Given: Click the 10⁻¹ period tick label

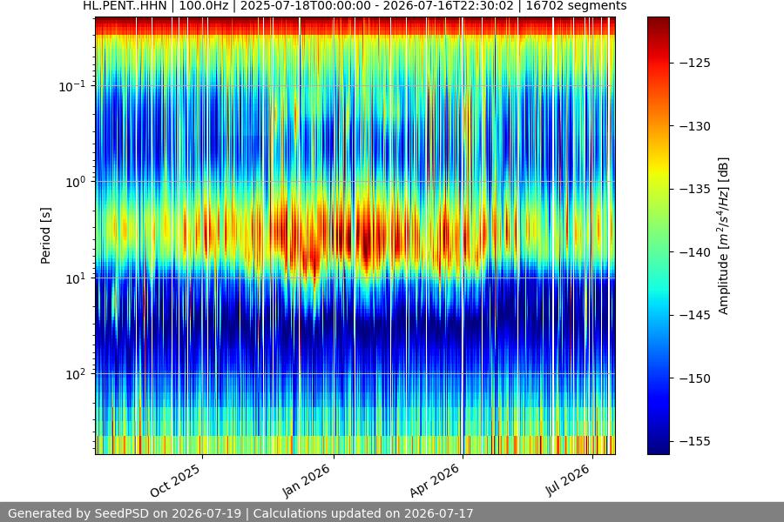Looking at the screenshot, I should [72, 86].
